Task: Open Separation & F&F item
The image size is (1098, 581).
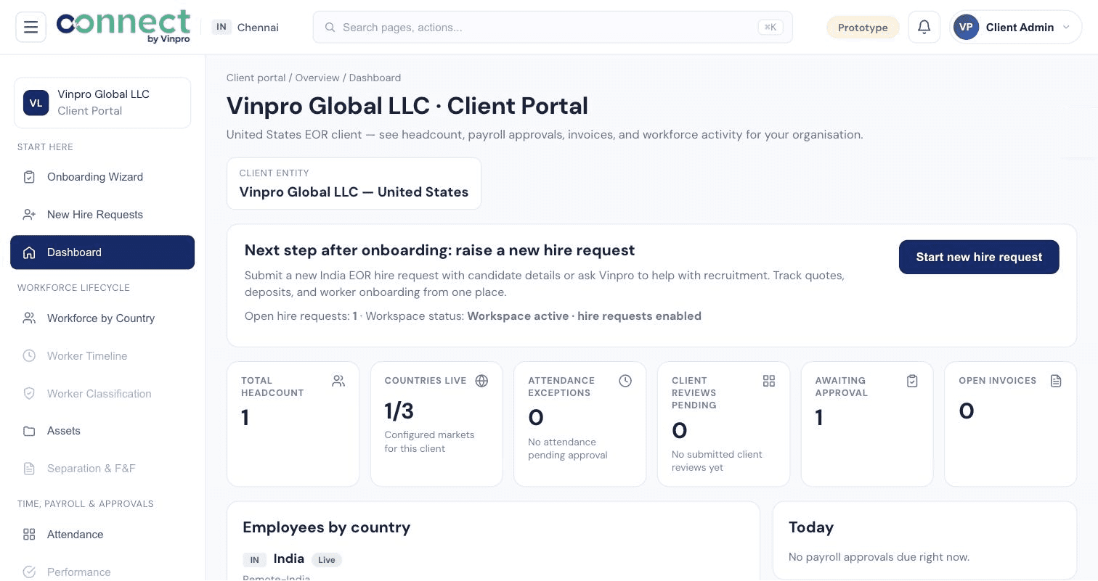Action: (x=102, y=469)
